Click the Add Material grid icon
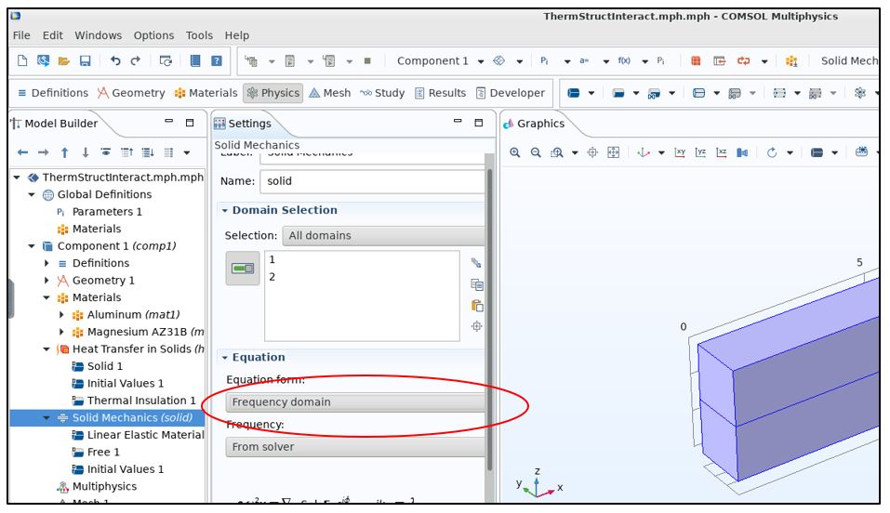Viewport: 890px width, 513px height. 791,60
